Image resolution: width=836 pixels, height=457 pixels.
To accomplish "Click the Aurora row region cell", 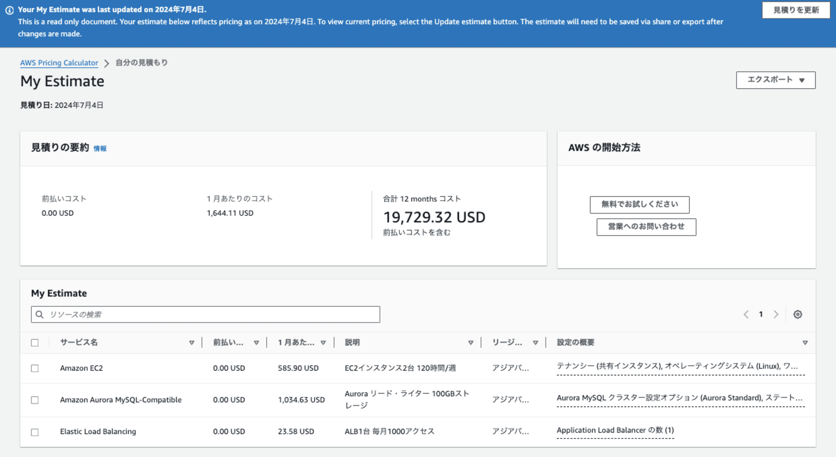I will point(510,400).
